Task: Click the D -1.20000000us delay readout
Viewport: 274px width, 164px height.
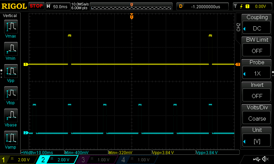Action: pyautogui.click(x=202, y=6)
